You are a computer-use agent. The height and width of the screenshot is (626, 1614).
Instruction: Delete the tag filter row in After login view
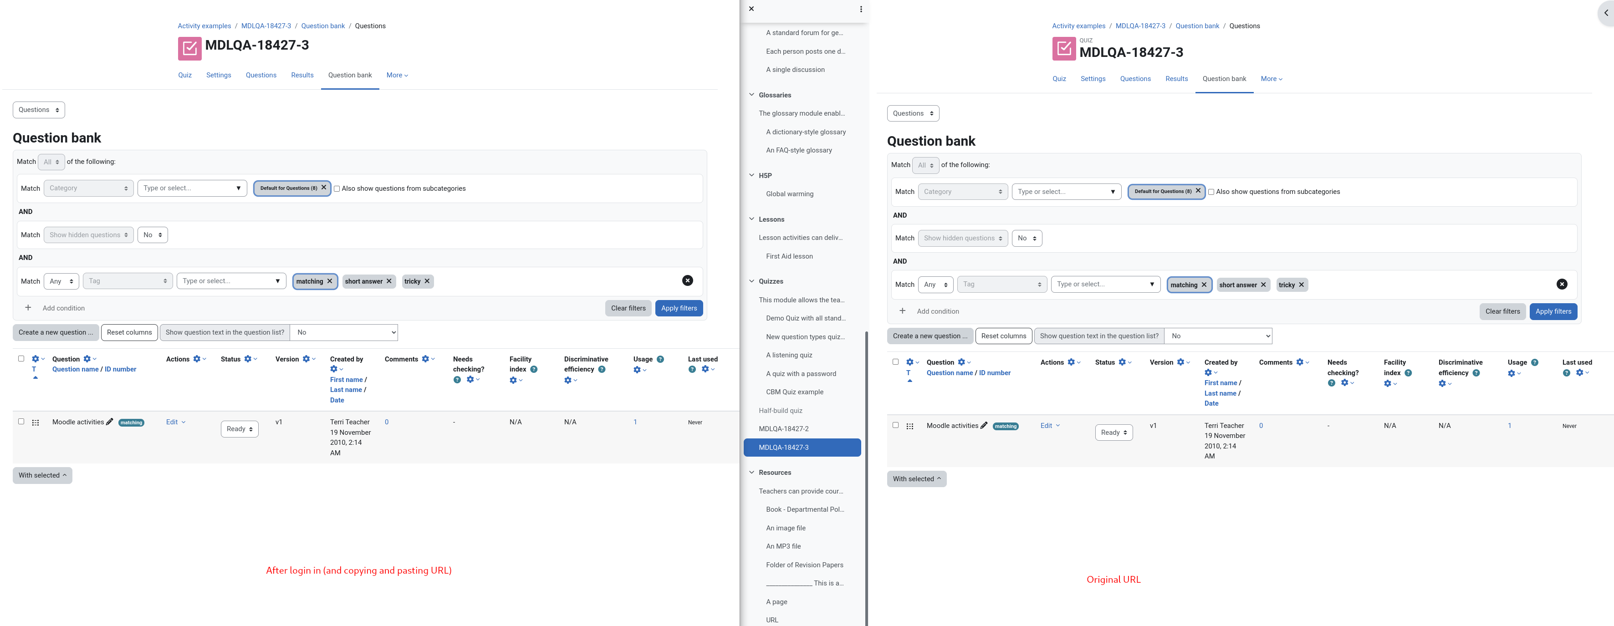click(x=687, y=281)
